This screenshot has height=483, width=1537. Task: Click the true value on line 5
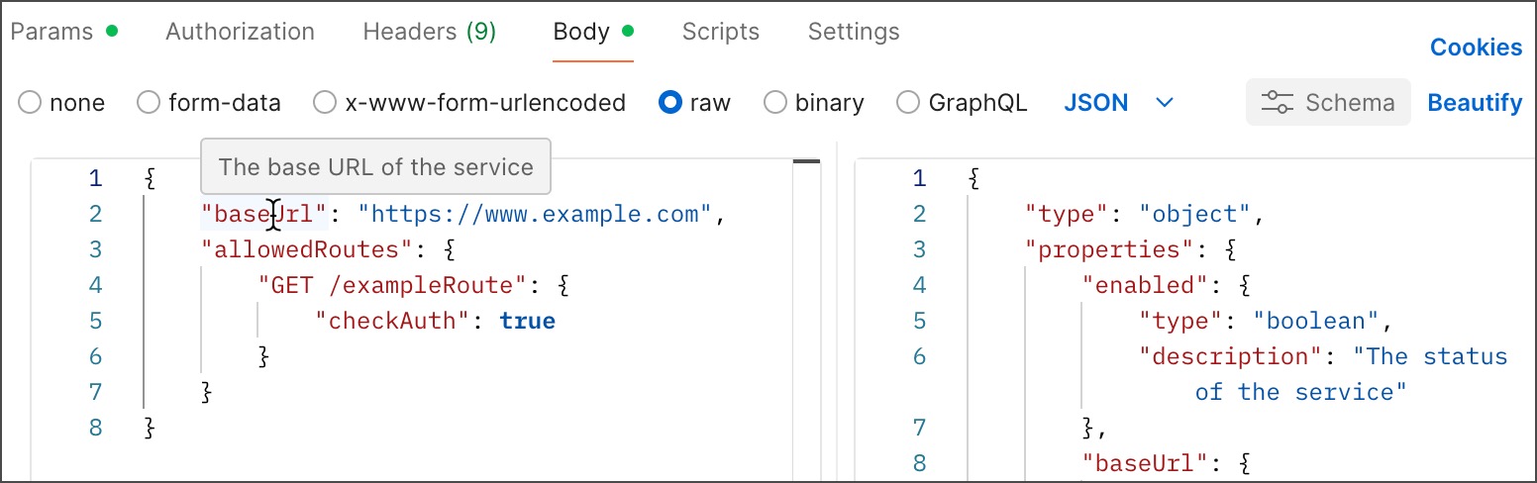pyautogui.click(x=527, y=321)
